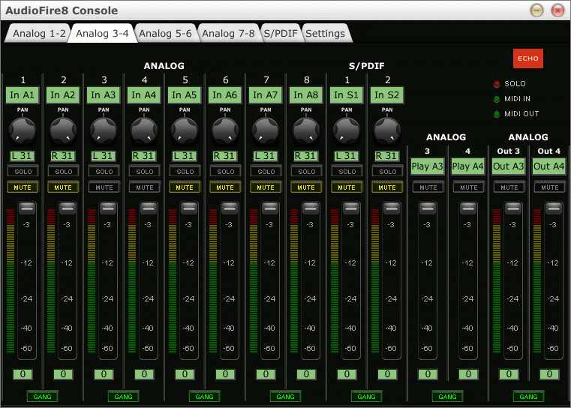Image resolution: width=571 pixels, height=408 pixels.
Task: Solo the In S2 channel
Action: click(x=388, y=172)
